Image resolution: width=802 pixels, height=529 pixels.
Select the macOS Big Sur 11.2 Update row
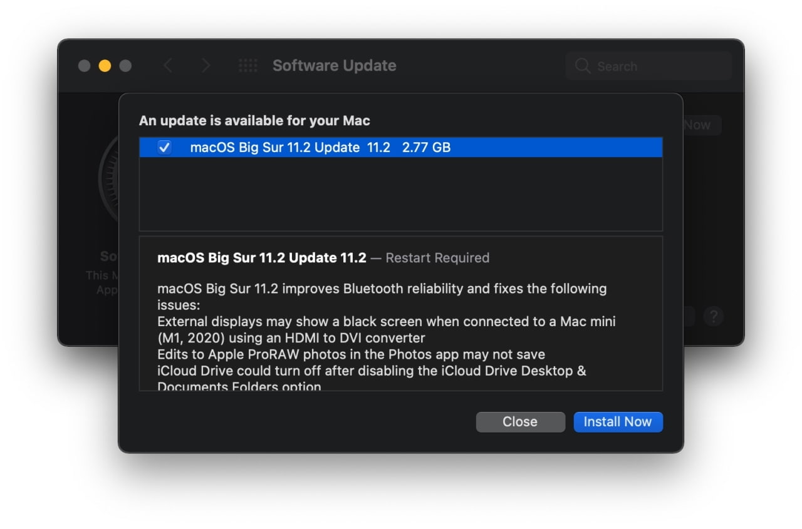(401, 147)
